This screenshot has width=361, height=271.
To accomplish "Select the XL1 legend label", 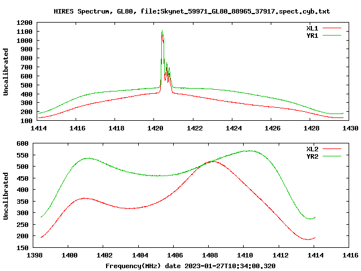I will pos(312,28).
